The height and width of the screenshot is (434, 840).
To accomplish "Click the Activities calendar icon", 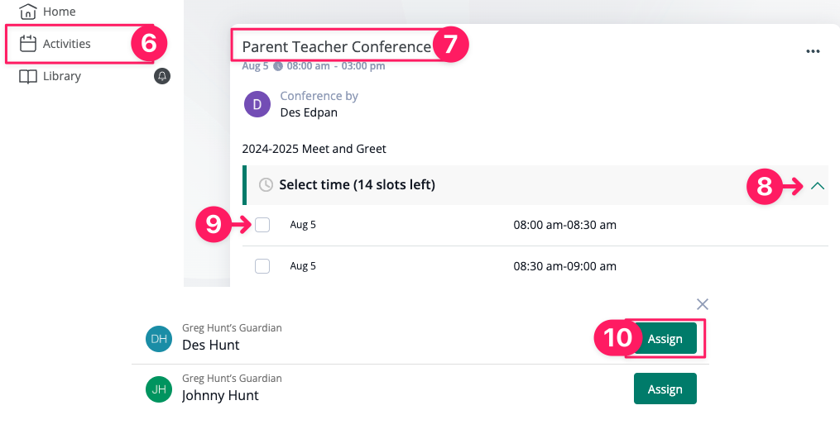I will [28, 44].
